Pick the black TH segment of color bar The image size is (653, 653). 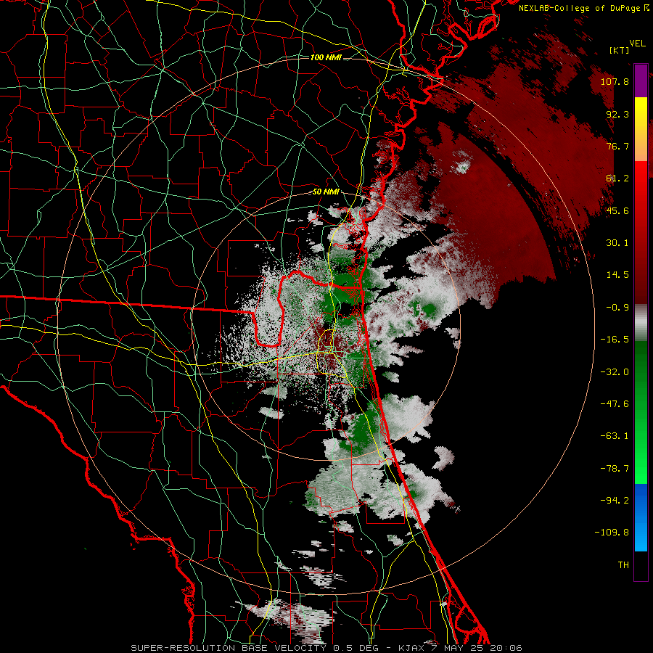click(641, 565)
